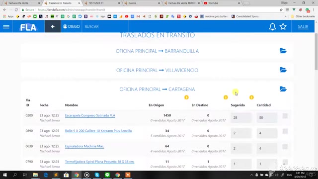Expand Oficina Principal to Barranquilla folder
The image size is (318, 179).
tap(283, 51)
